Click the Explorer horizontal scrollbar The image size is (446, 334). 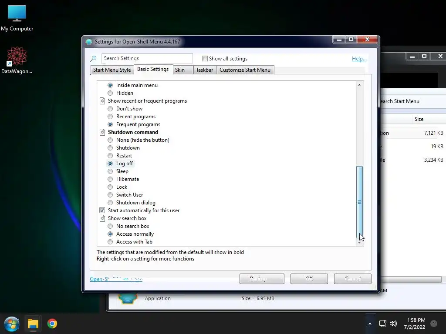(x=411, y=280)
